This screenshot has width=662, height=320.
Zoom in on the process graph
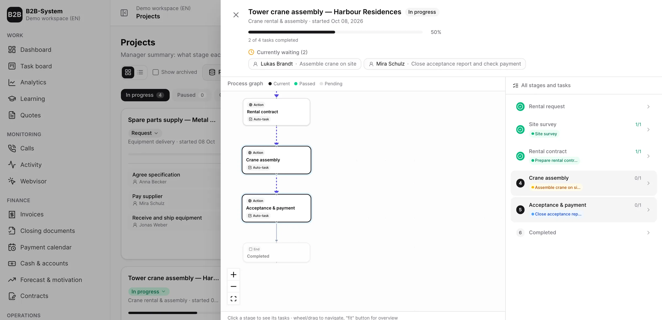point(233,275)
